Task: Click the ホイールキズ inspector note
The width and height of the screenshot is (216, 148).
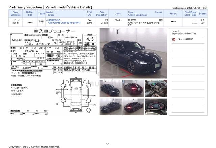Action: click(x=17, y=91)
